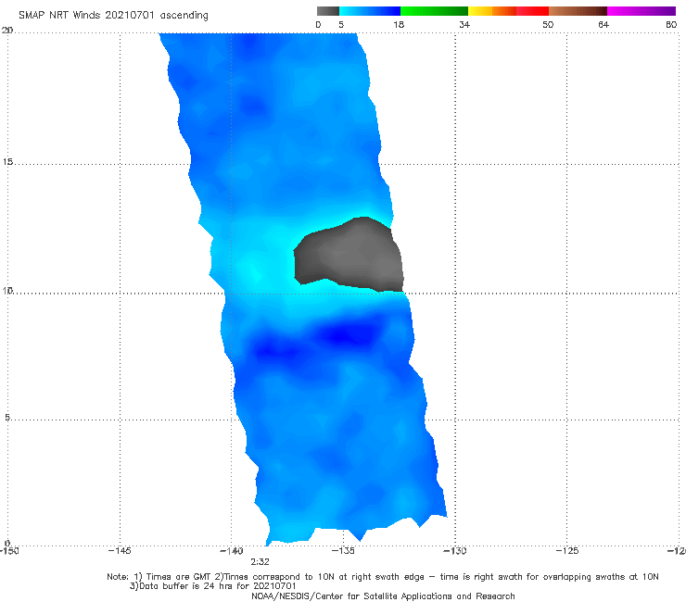Click the yellow-red 34-50 segment of color bar
This screenshot has width=686, height=602.
pos(508,11)
